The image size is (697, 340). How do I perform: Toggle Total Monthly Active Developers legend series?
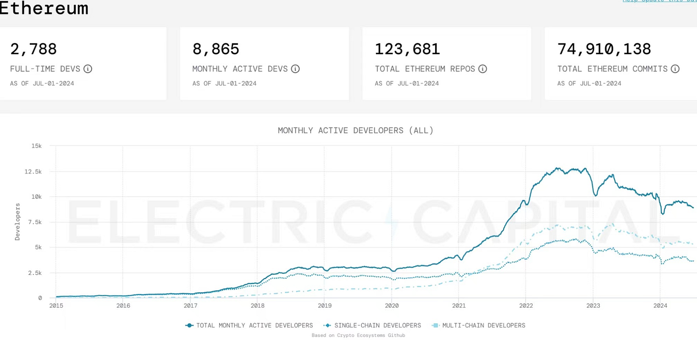click(249, 326)
